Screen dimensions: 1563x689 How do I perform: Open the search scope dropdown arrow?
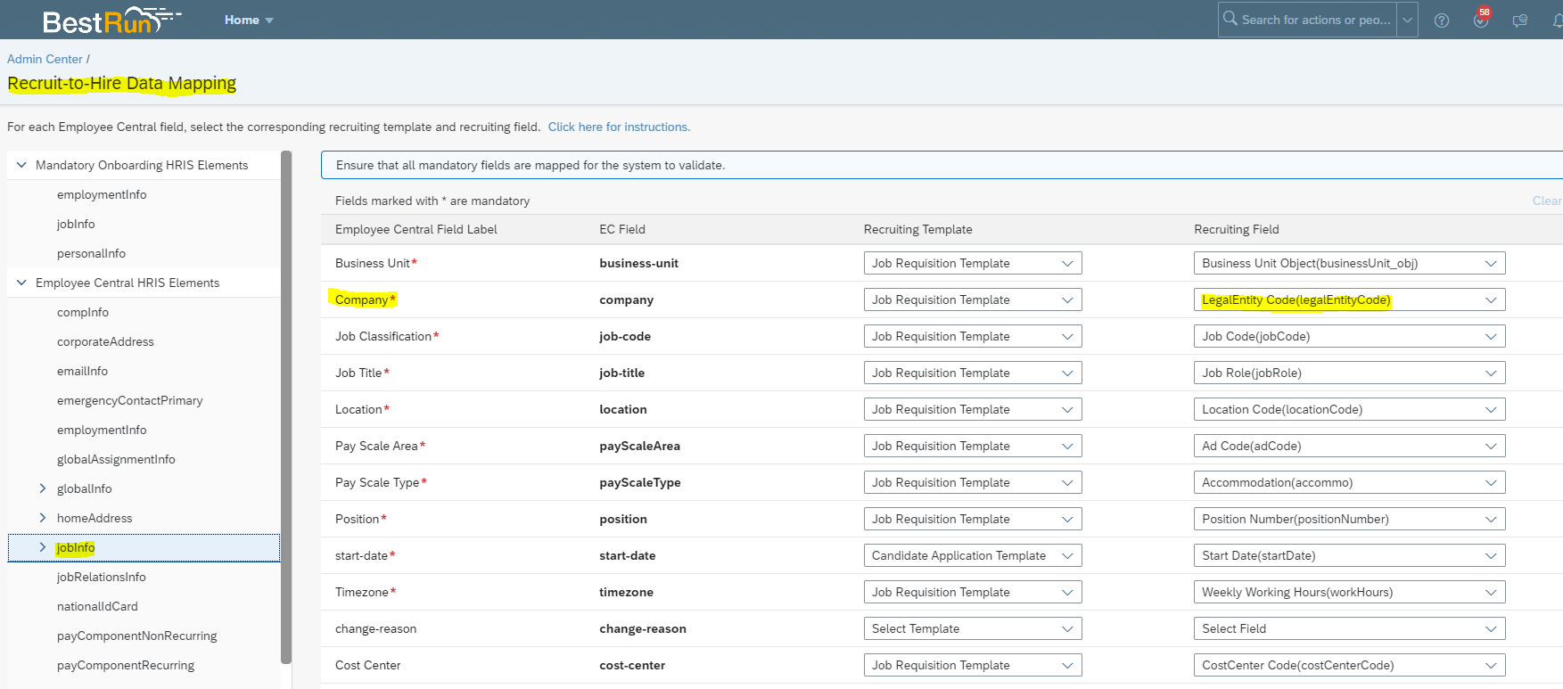pyautogui.click(x=1407, y=20)
